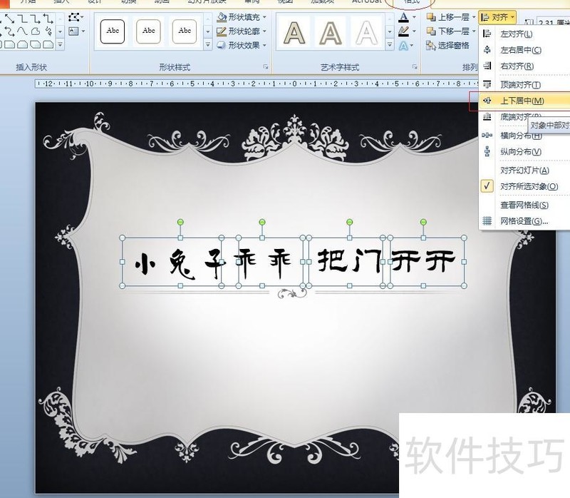Viewport: 570px width, 498px height.
Task: Click WordArt styles gallery down arrow
Action: tap(389, 31)
